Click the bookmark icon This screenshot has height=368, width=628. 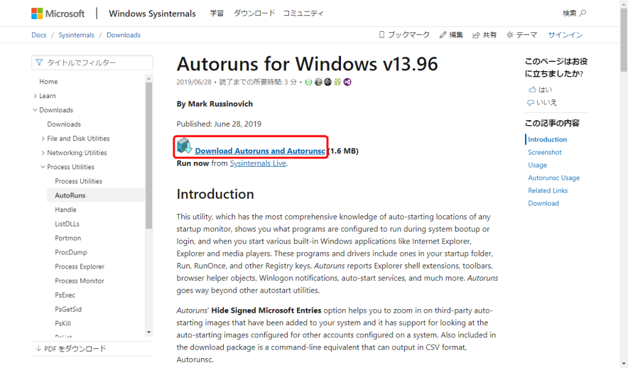coord(381,35)
